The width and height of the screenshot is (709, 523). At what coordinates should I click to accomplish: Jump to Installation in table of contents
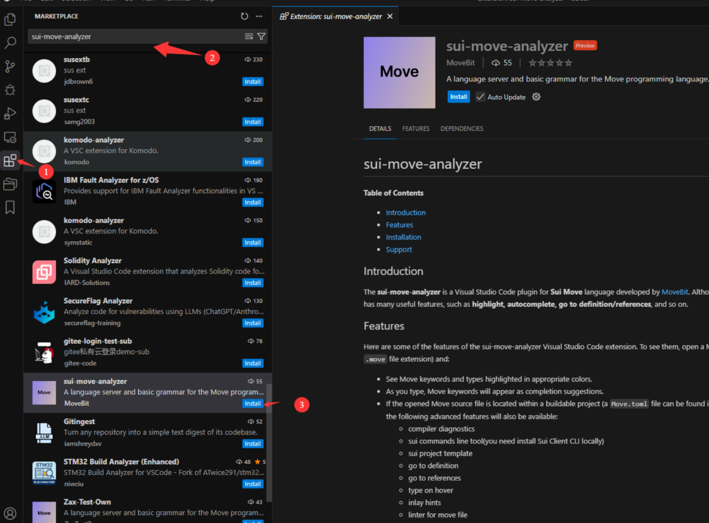coord(403,237)
